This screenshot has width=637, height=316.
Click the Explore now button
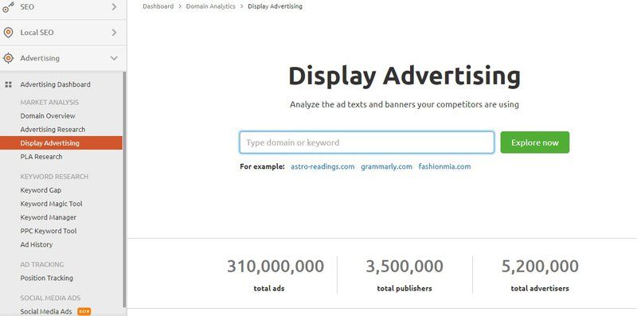(x=534, y=142)
